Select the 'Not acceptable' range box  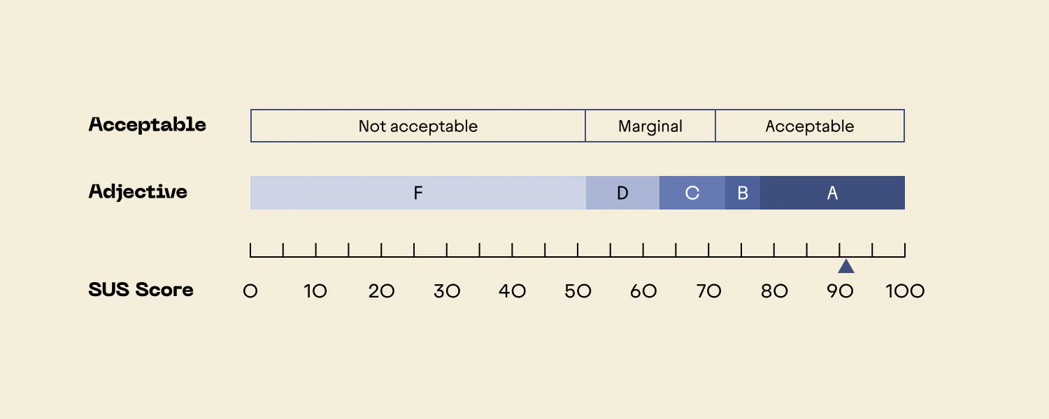pos(418,126)
